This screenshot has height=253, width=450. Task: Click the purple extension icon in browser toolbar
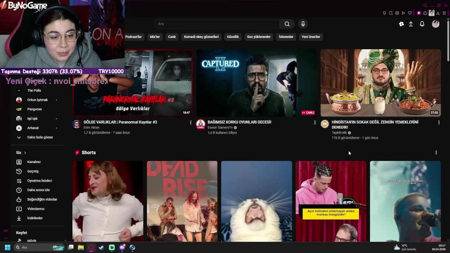coord(419,13)
